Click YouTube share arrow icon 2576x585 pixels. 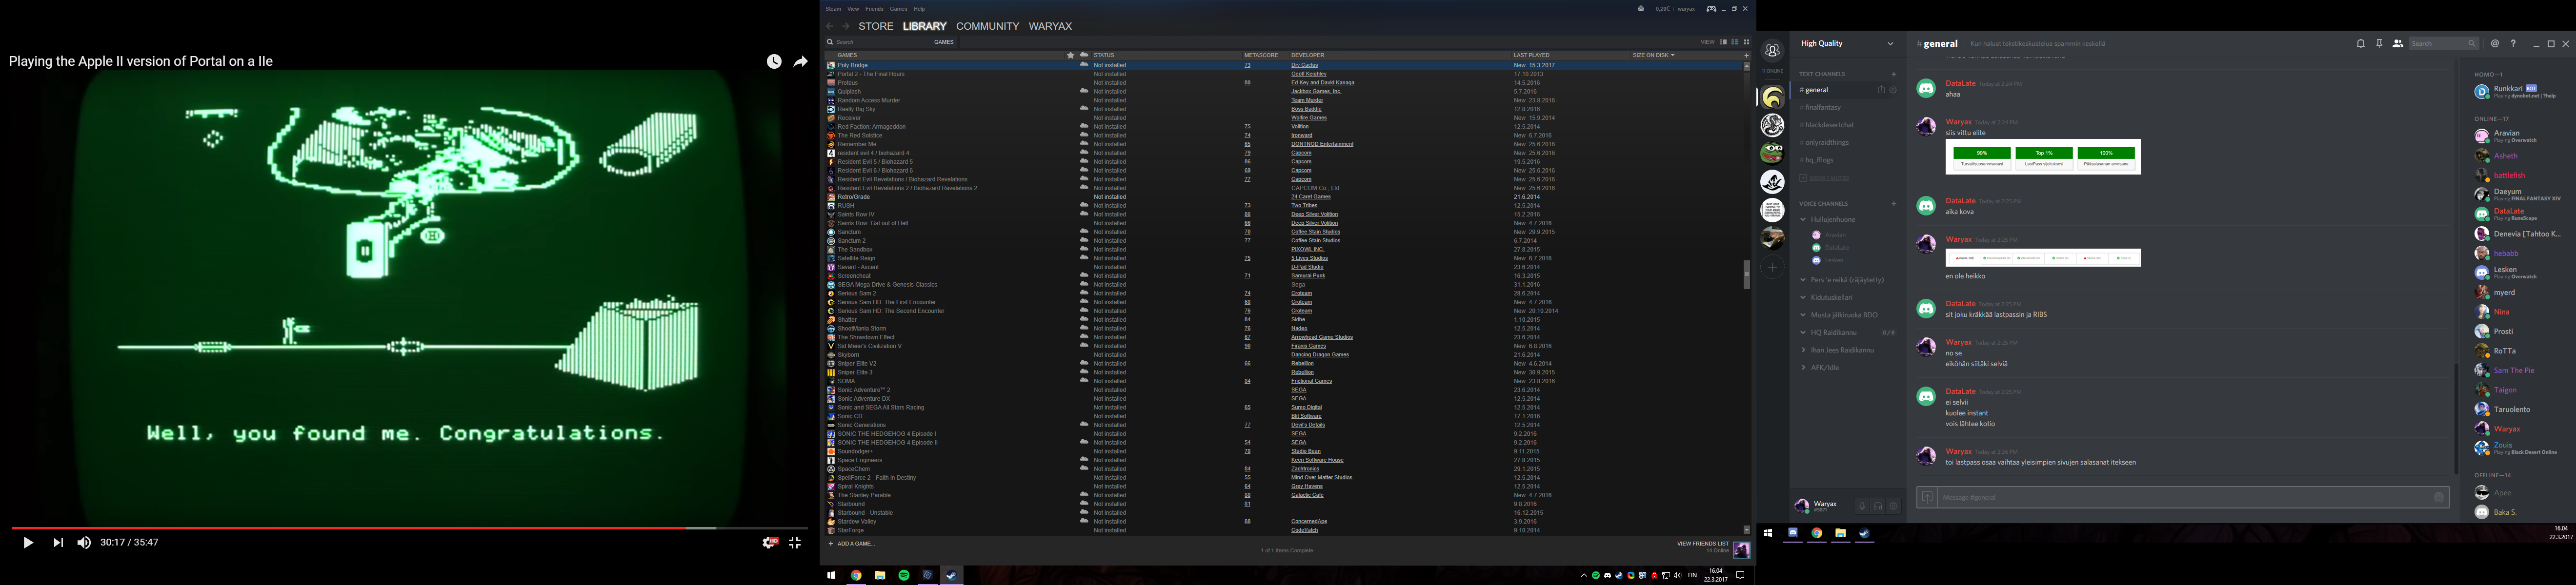click(x=800, y=62)
